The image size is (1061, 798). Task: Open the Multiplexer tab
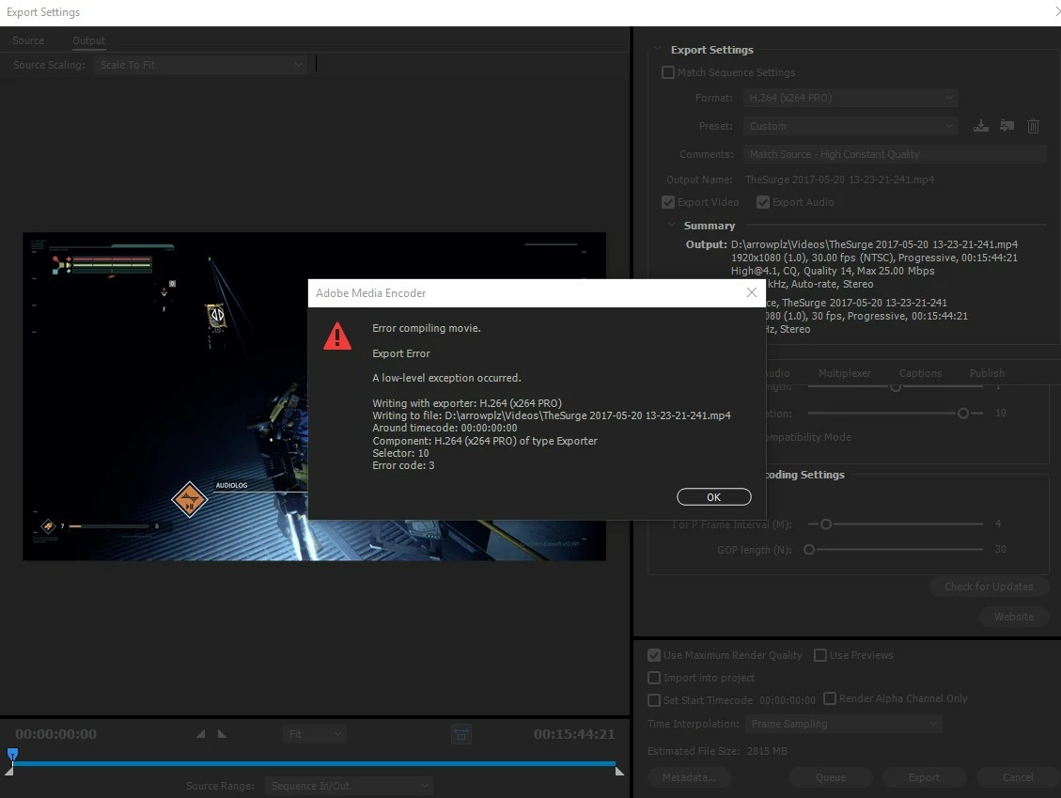[845, 373]
